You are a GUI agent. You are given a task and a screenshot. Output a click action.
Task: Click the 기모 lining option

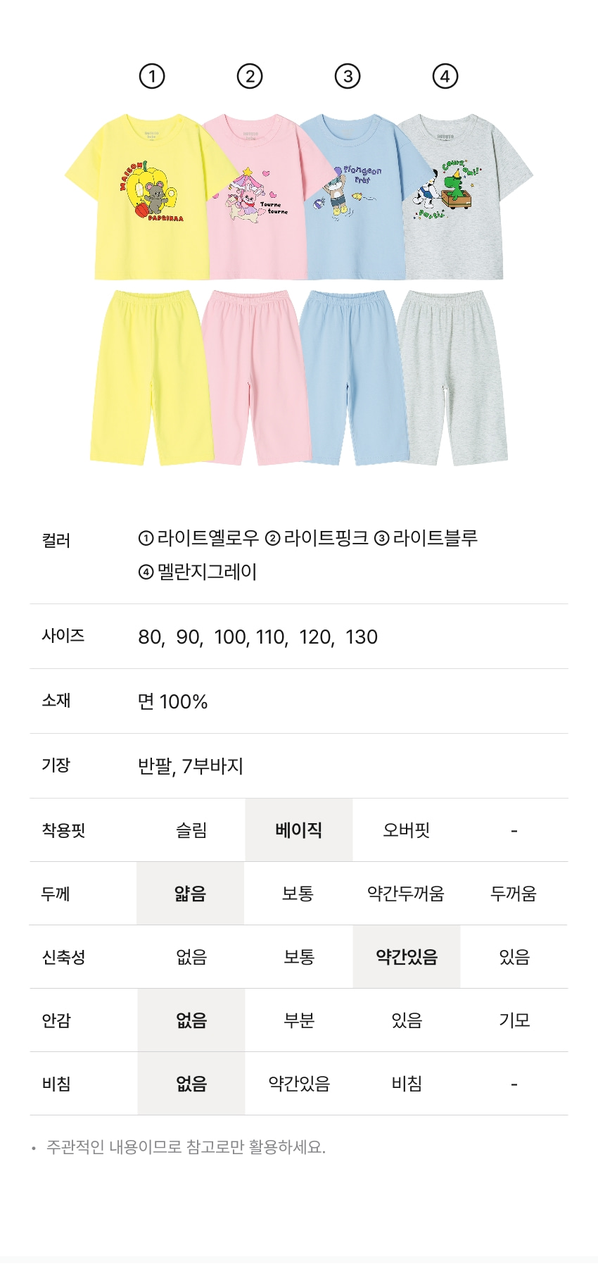[x=514, y=1020]
